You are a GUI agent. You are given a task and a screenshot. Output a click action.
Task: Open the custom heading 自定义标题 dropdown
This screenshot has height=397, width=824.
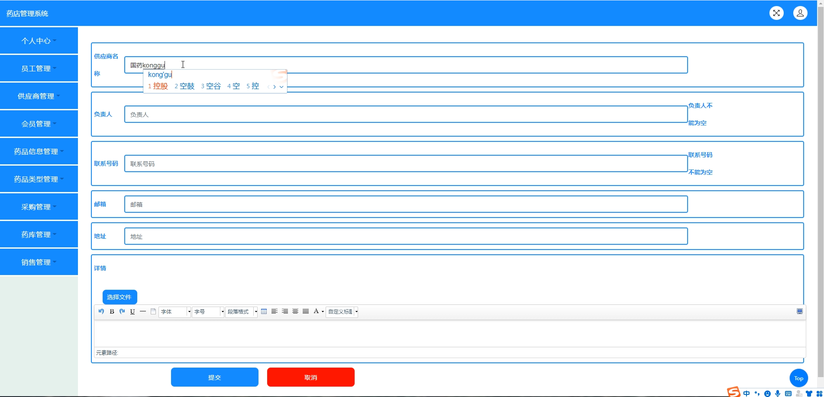click(342, 312)
